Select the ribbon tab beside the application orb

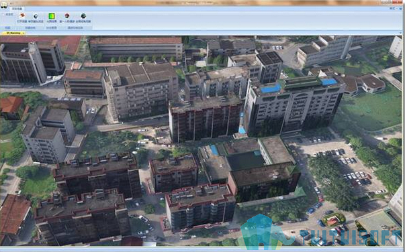(x=17, y=9)
